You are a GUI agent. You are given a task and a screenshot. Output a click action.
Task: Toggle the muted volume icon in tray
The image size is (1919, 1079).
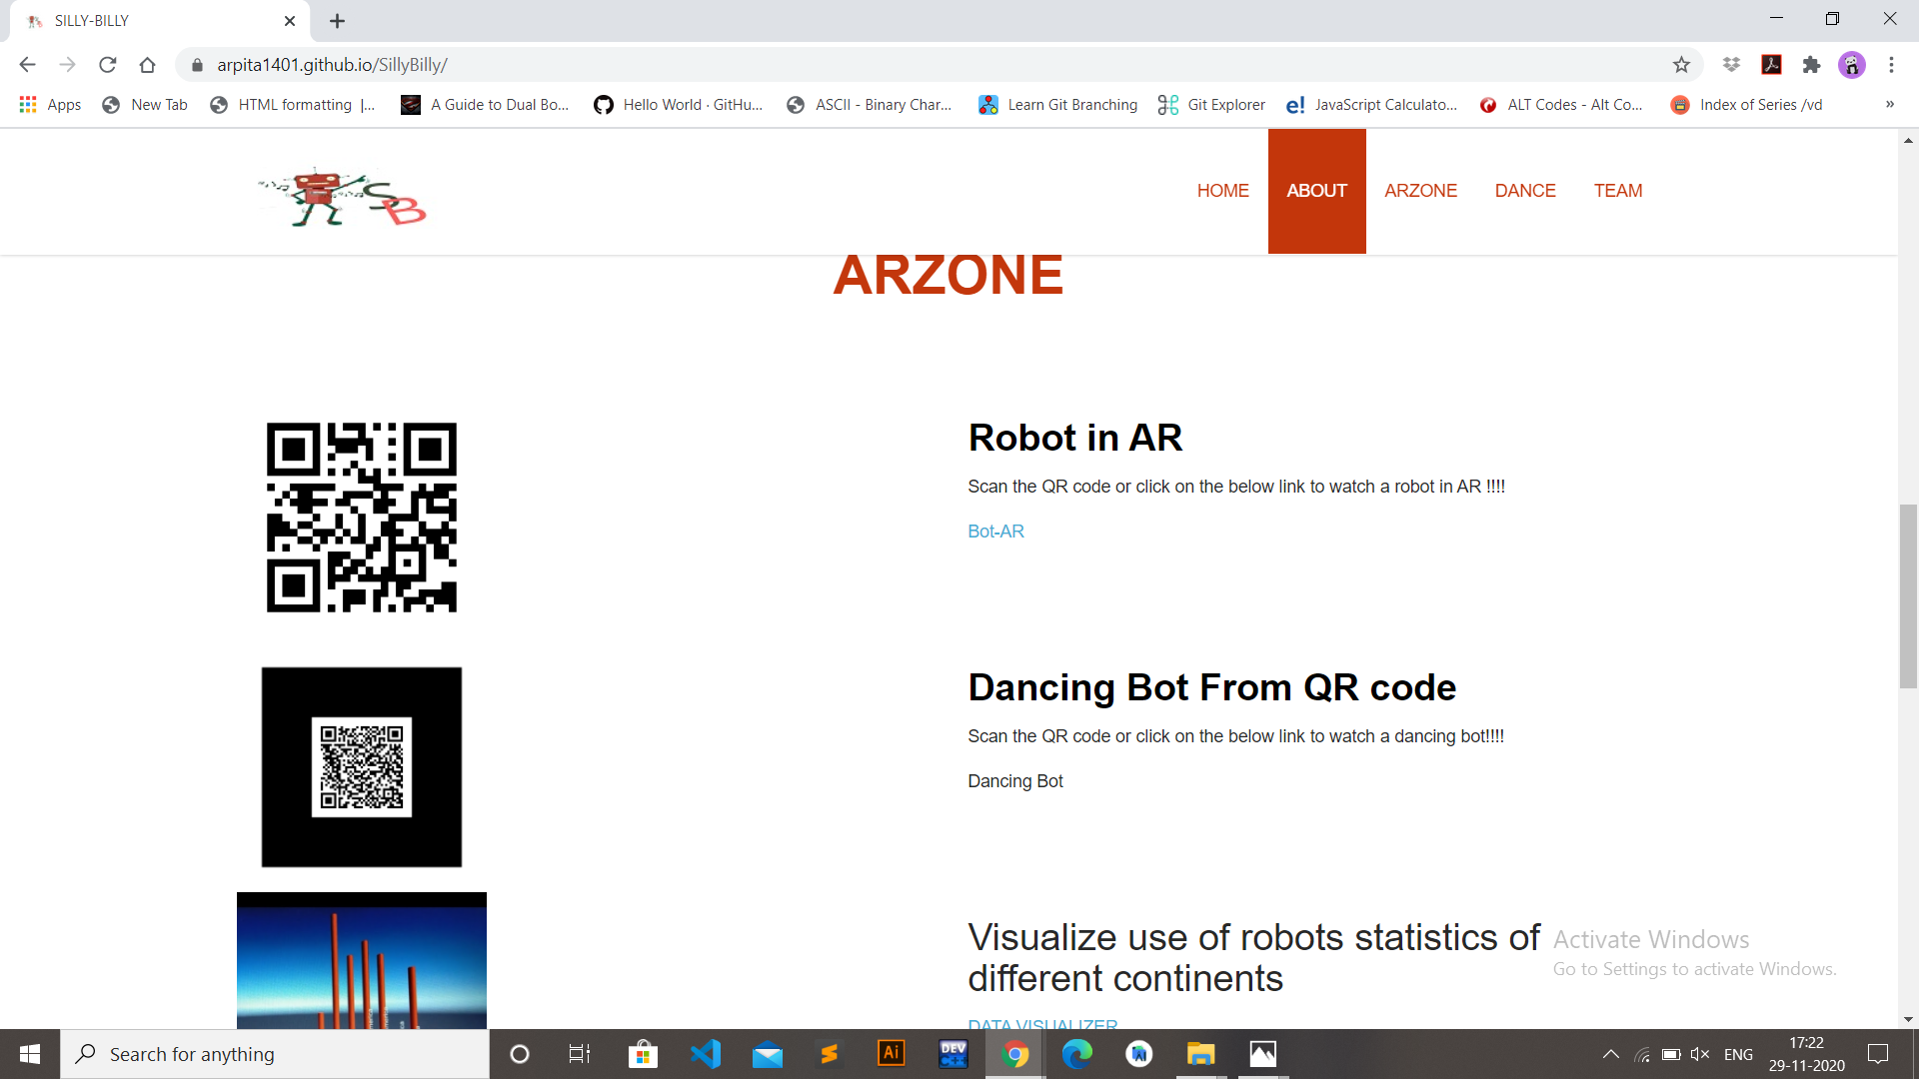click(x=1699, y=1054)
